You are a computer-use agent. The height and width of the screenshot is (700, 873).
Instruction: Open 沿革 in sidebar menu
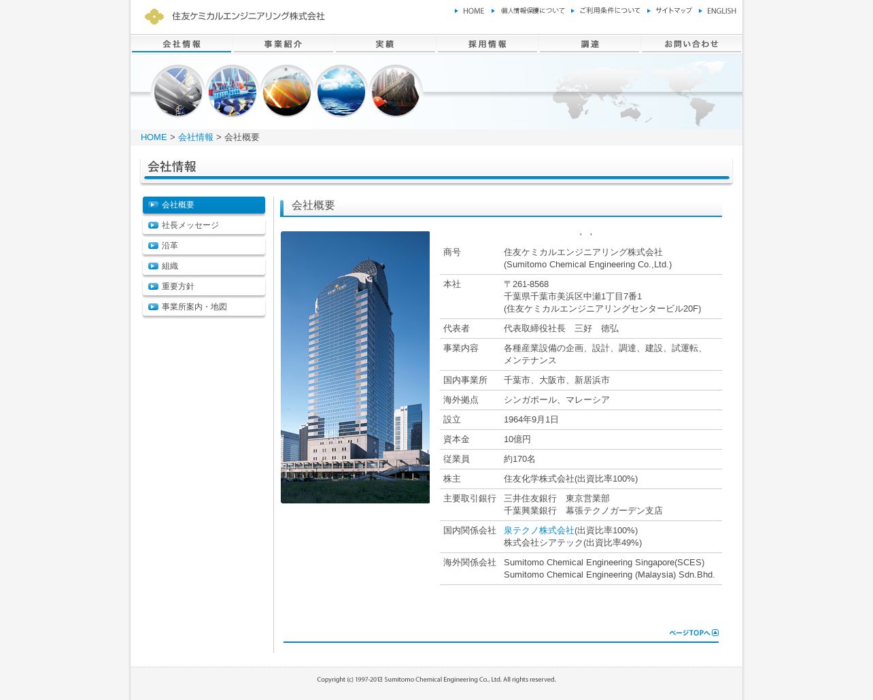pyautogui.click(x=204, y=246)
